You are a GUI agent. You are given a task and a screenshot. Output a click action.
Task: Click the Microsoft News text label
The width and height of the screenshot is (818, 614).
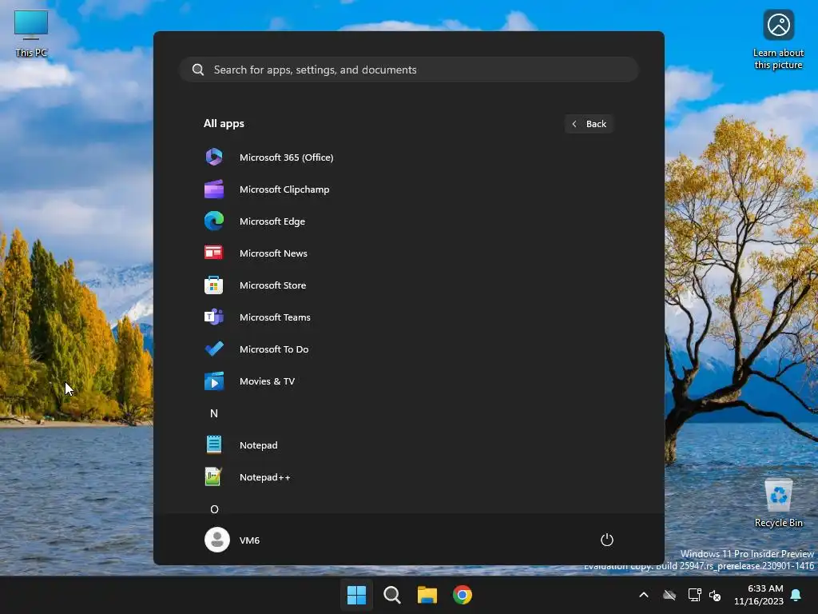click(273, 253)
